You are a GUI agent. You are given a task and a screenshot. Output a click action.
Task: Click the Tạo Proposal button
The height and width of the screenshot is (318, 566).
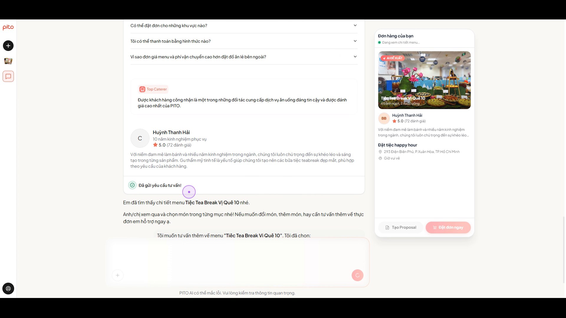[401, 227]
